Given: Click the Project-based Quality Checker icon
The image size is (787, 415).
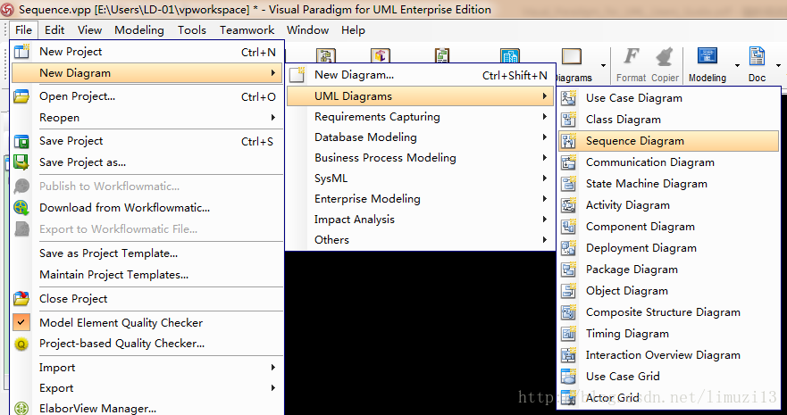Looking at the screenshot, I should pos(21,344).
